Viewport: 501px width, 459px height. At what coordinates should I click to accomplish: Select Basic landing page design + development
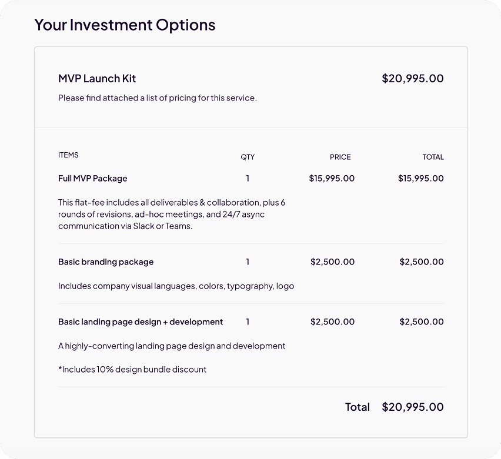pyautogui.click(x=141, y=321)
